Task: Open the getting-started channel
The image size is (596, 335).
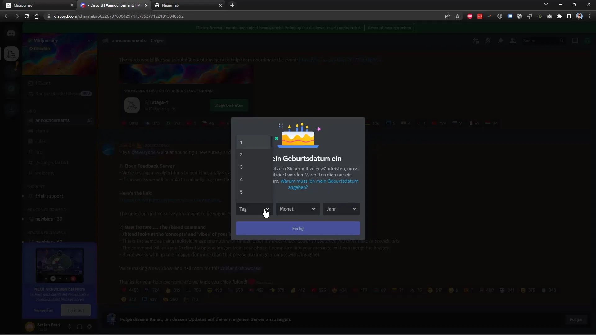Action: pyautogui.click(x=52, y=163)
